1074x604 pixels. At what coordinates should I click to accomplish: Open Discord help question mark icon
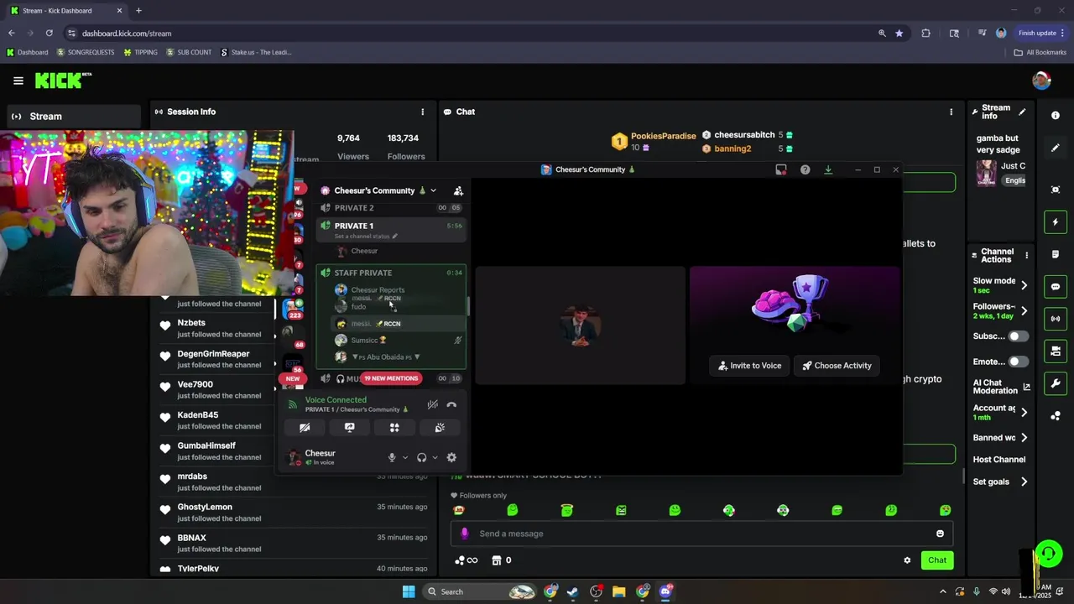(x=805, y=169)
